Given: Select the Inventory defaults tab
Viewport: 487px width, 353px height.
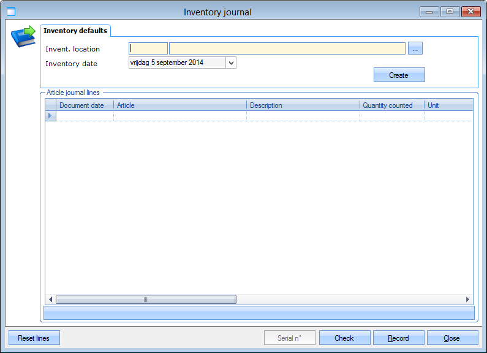Looking at the screenshot, I should tap(75, 31).
